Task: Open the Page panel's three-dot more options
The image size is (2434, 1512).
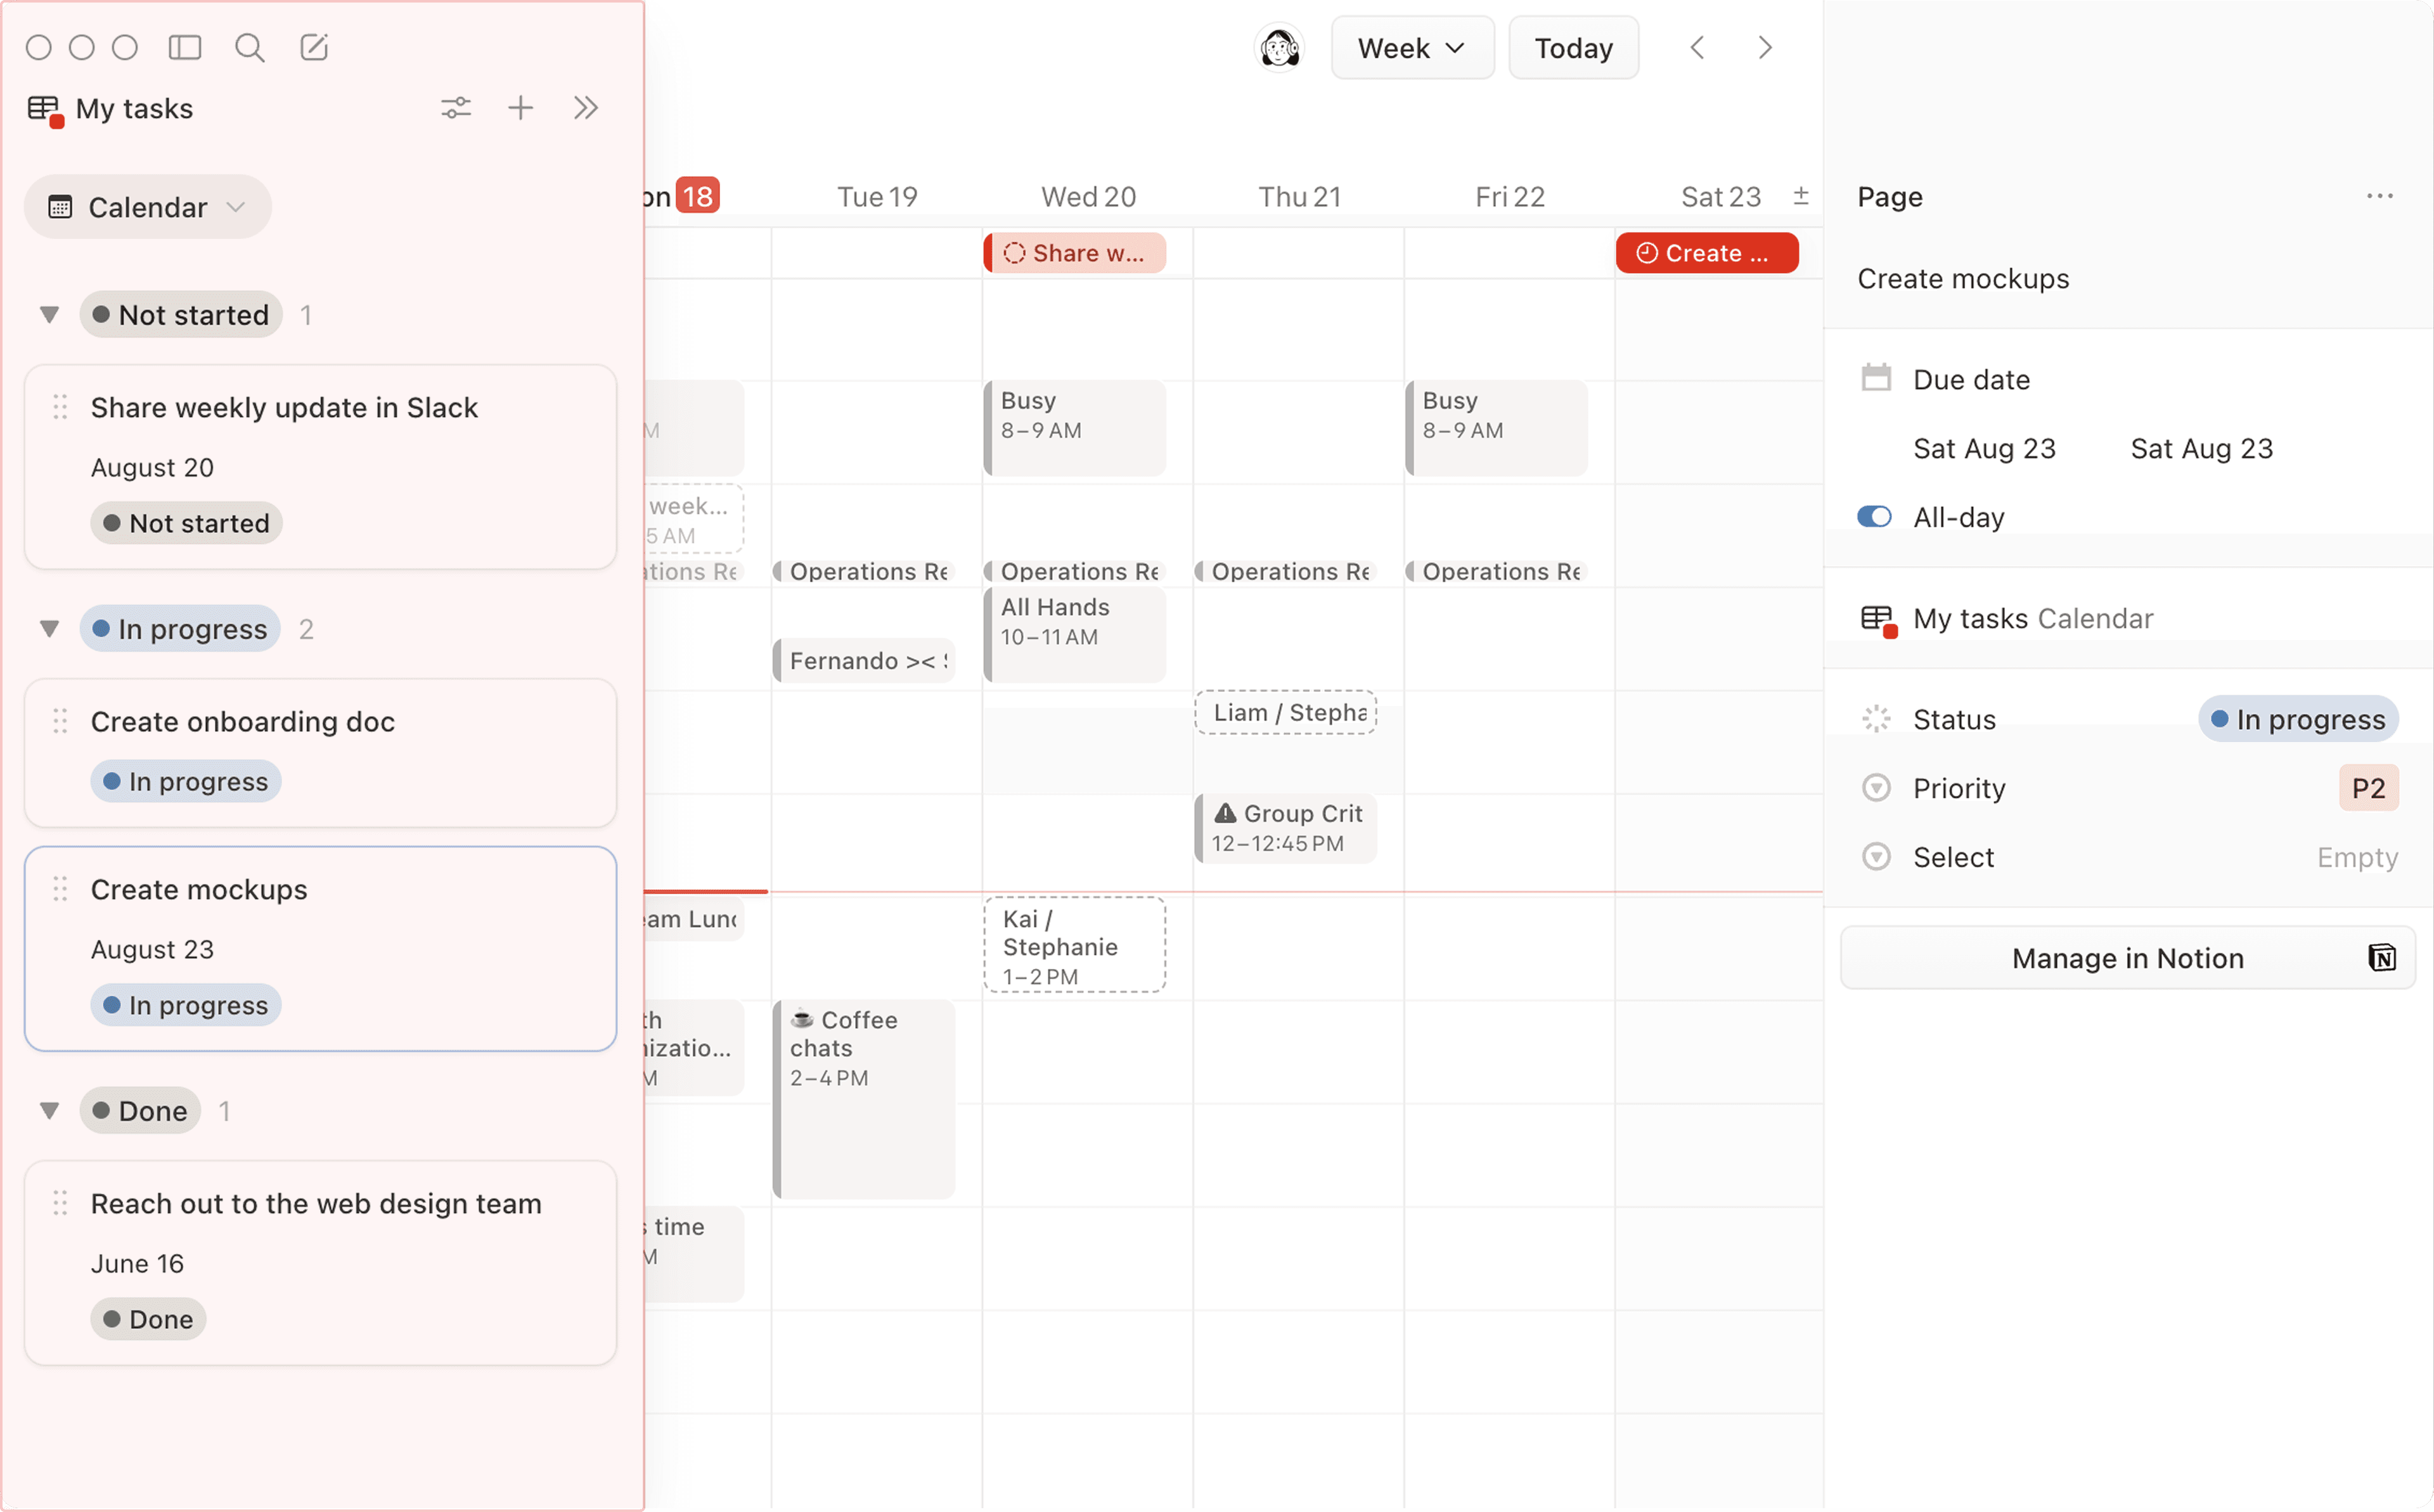Action: [x=2379, y=196]
